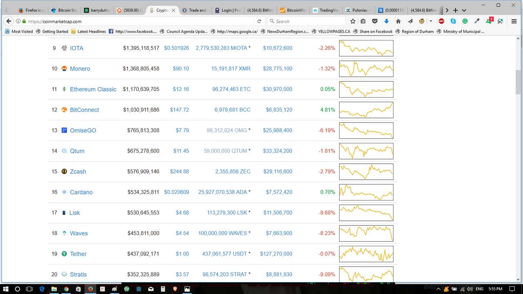Click the Firefox Search box
Viewport: 523px width, 294px height.
[306, 21]
